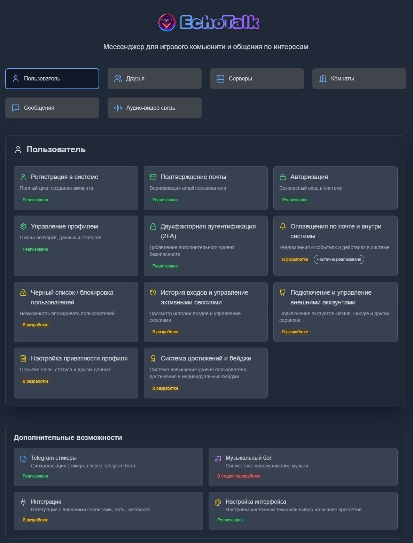Click the mail icon beside Подтверждение почты
This screenshot has height=543, width=413.
[x=153, y=177]
